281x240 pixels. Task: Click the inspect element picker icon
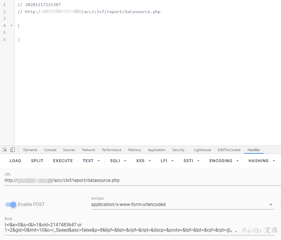point(5,150)
